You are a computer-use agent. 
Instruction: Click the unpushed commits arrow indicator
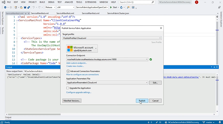click(150, 122)
